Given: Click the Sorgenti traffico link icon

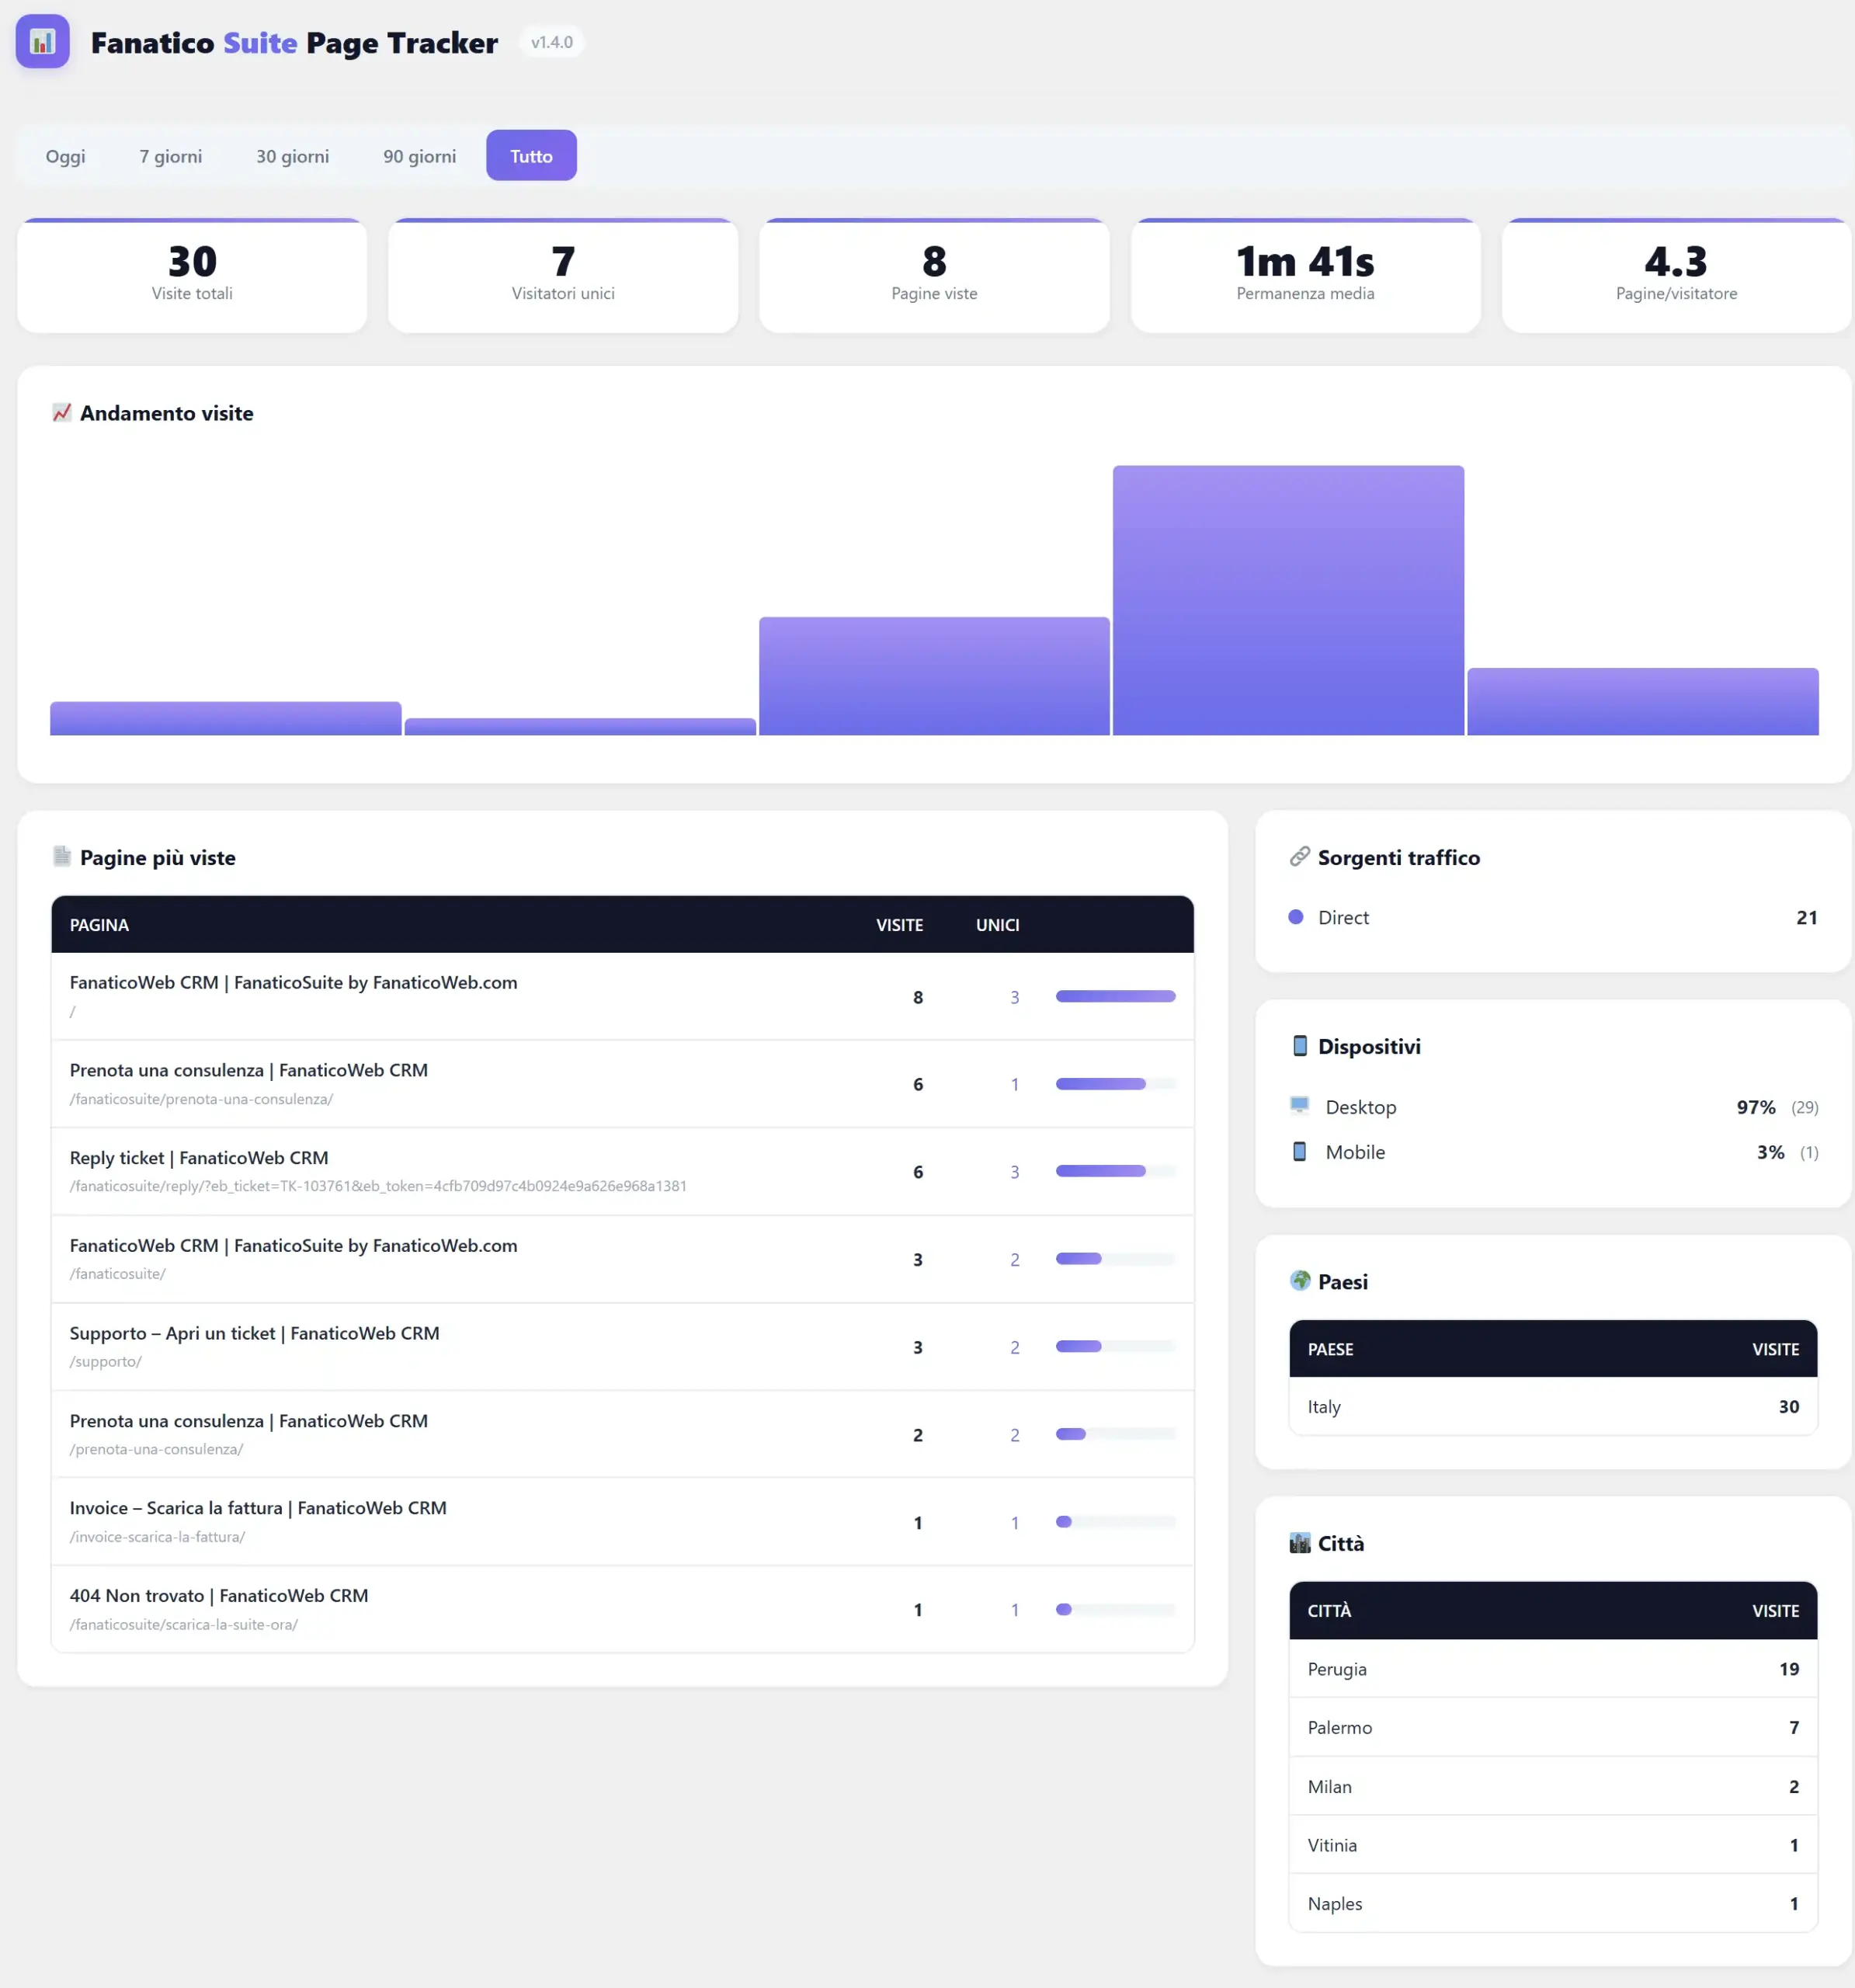Looking at the screenshot, I should (x=1299, y=857).
